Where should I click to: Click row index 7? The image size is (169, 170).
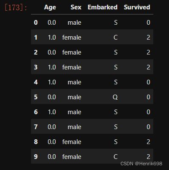[36, 127]
